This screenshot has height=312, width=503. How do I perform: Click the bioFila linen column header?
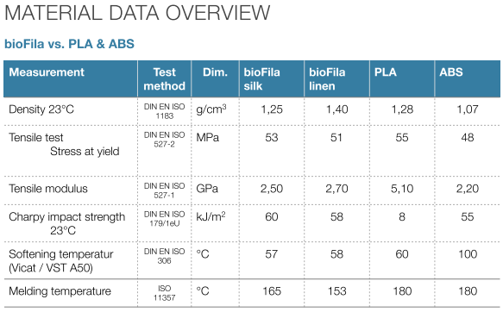point(327,79)
